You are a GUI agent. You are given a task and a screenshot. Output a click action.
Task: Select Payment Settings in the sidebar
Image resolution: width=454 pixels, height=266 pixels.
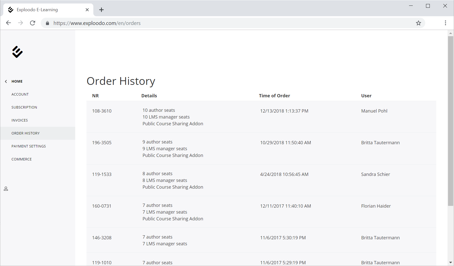[28, 146]
